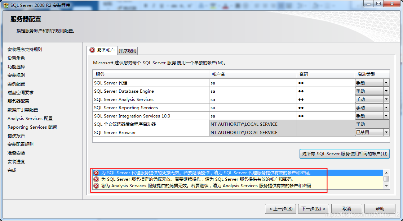Click password field for SQL Server 代理

coord(326,83)
